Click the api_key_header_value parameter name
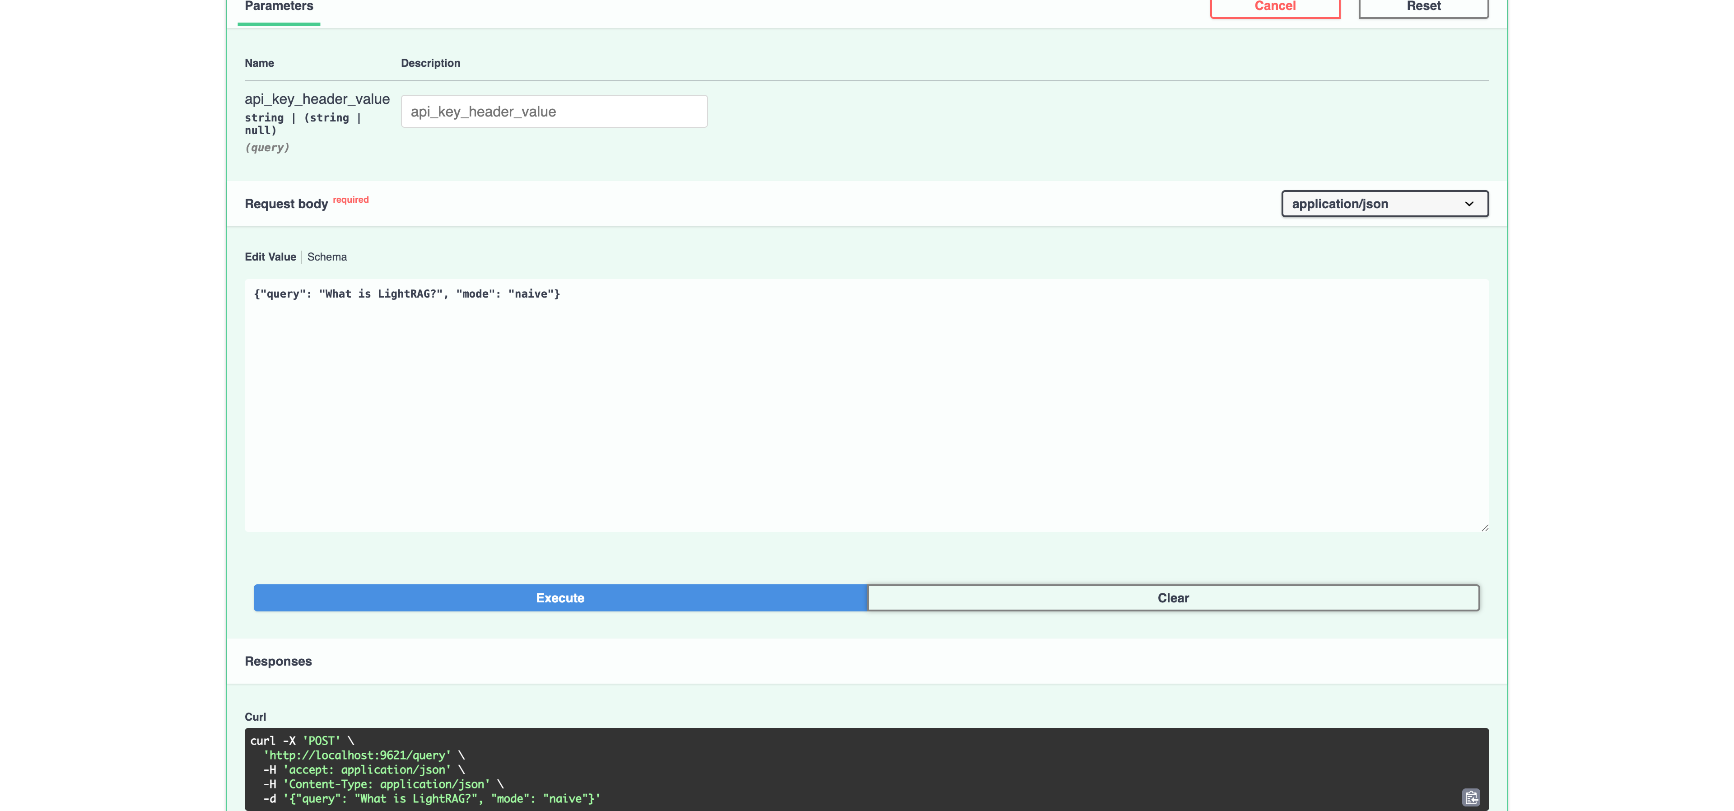Viewport: 1734px width, 811px height. [317, 99]
